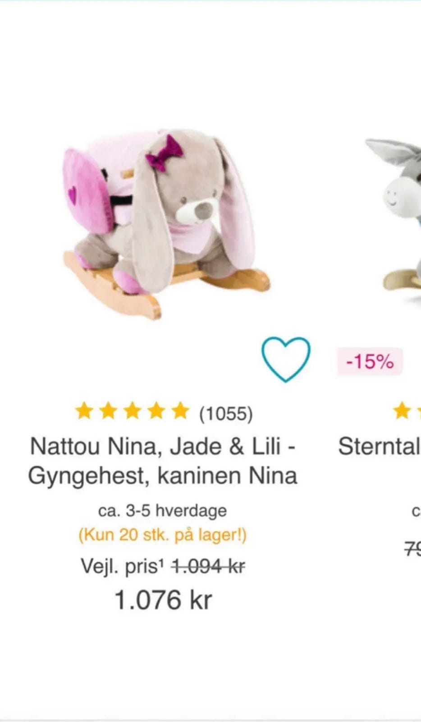The image size is (421, 722).
Task: Click the 'Vejl. pris' label
Action: pos(119,566)
